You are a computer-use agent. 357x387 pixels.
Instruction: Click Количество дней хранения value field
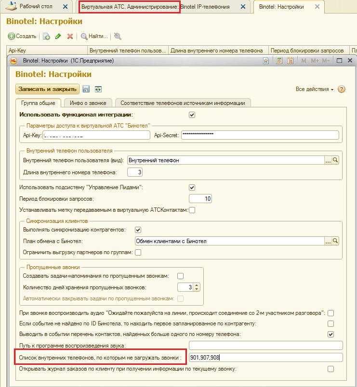point(185,287)
